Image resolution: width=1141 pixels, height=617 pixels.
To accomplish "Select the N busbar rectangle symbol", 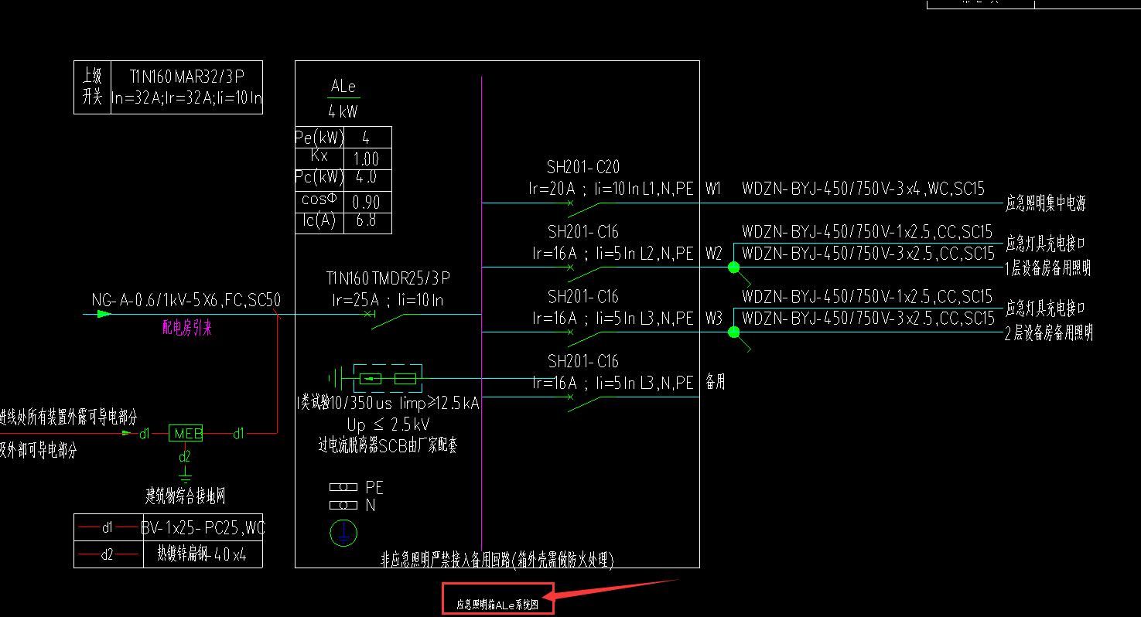I will point(343,506).
